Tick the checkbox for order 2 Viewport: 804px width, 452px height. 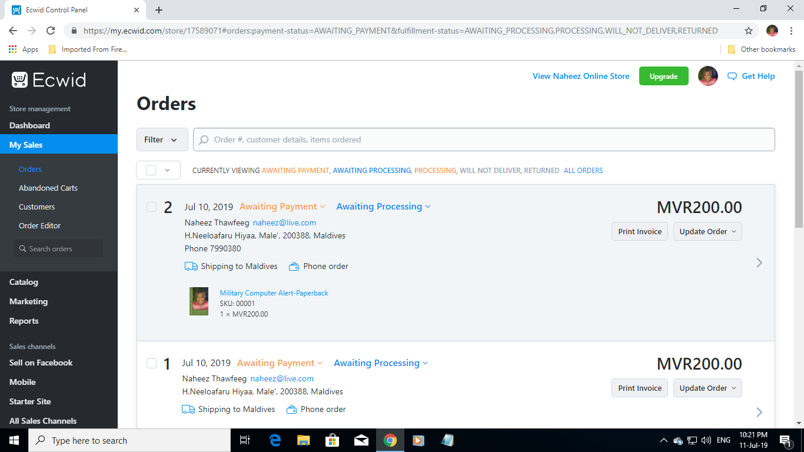pyautogui.click(x=151, y=207)
